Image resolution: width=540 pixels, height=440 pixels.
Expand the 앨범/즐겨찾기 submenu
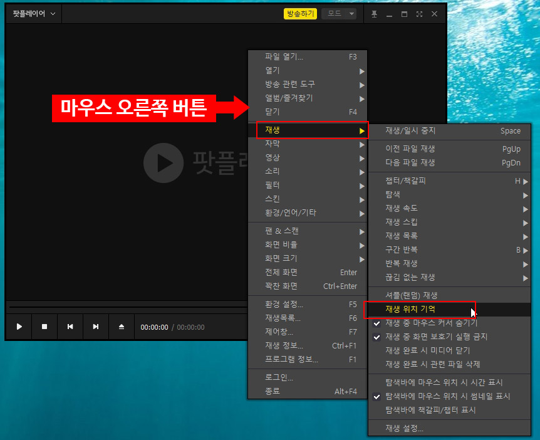click(x=308, y=98)
